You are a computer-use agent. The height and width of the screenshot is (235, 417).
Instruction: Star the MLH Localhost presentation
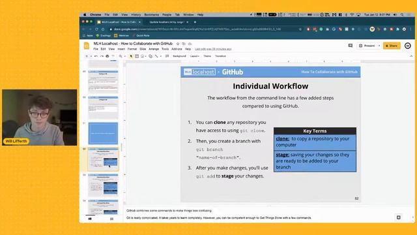coord(178,44)
